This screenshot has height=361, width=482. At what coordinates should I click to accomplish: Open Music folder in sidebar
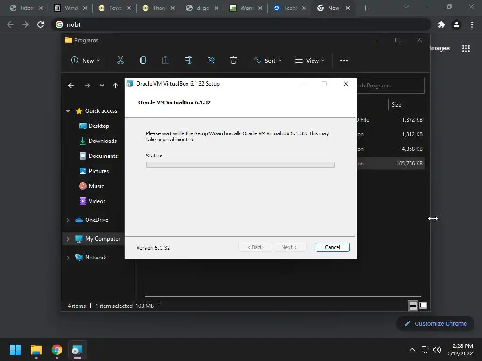pos(91,186)
